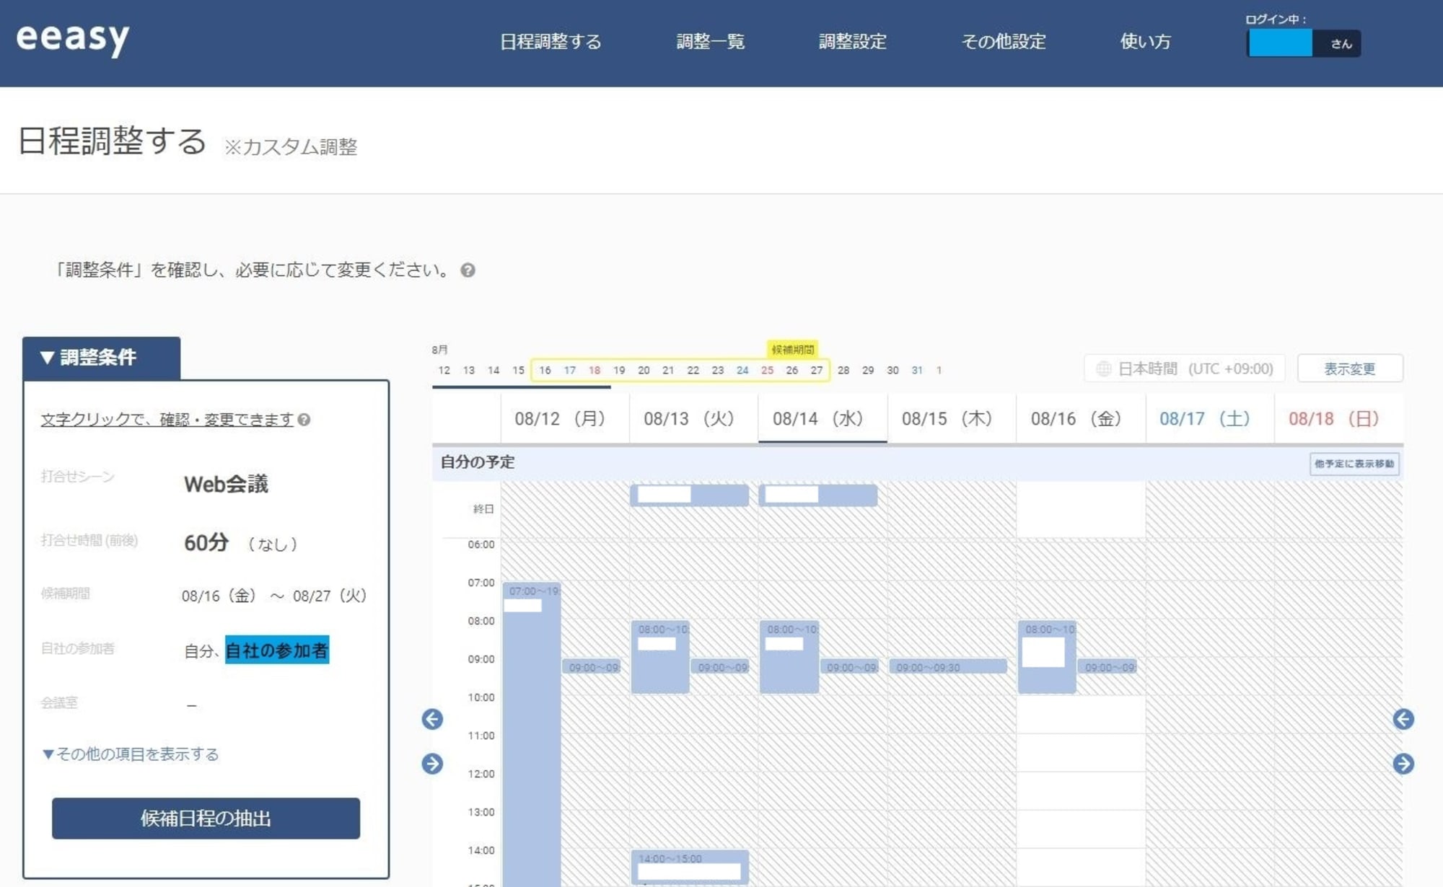Open 日本時間 (UTC +09:00) timezone selector
The width and height of the screenshot is (1443, 887).
coord(1185,369)
